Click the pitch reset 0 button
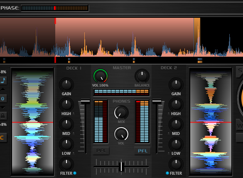243x178 pixels. [3, 99]
